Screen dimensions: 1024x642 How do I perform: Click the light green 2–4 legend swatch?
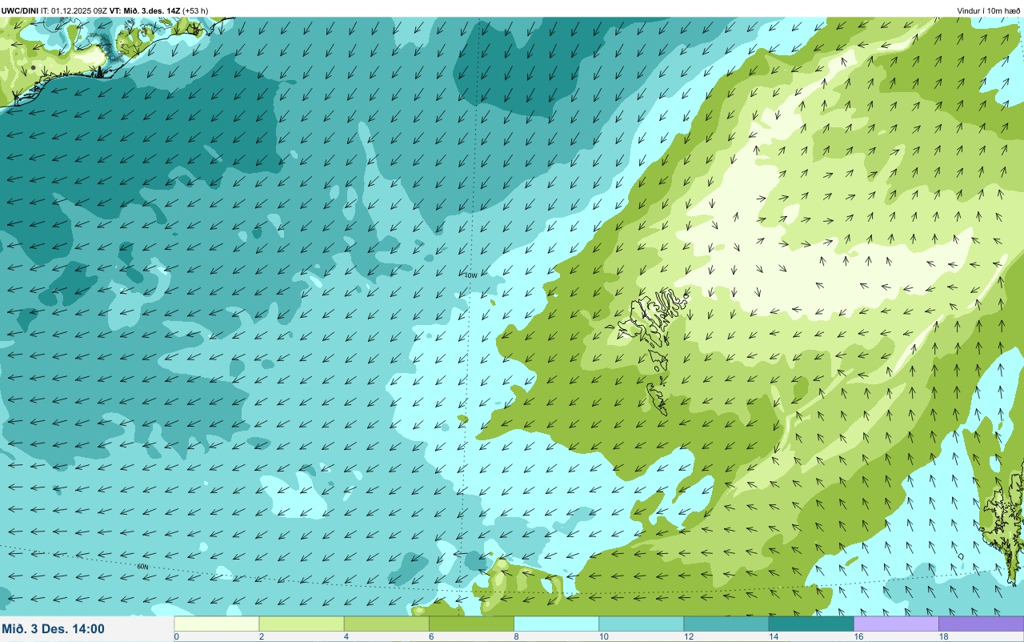pyautogui.click(x=302, y=624)
